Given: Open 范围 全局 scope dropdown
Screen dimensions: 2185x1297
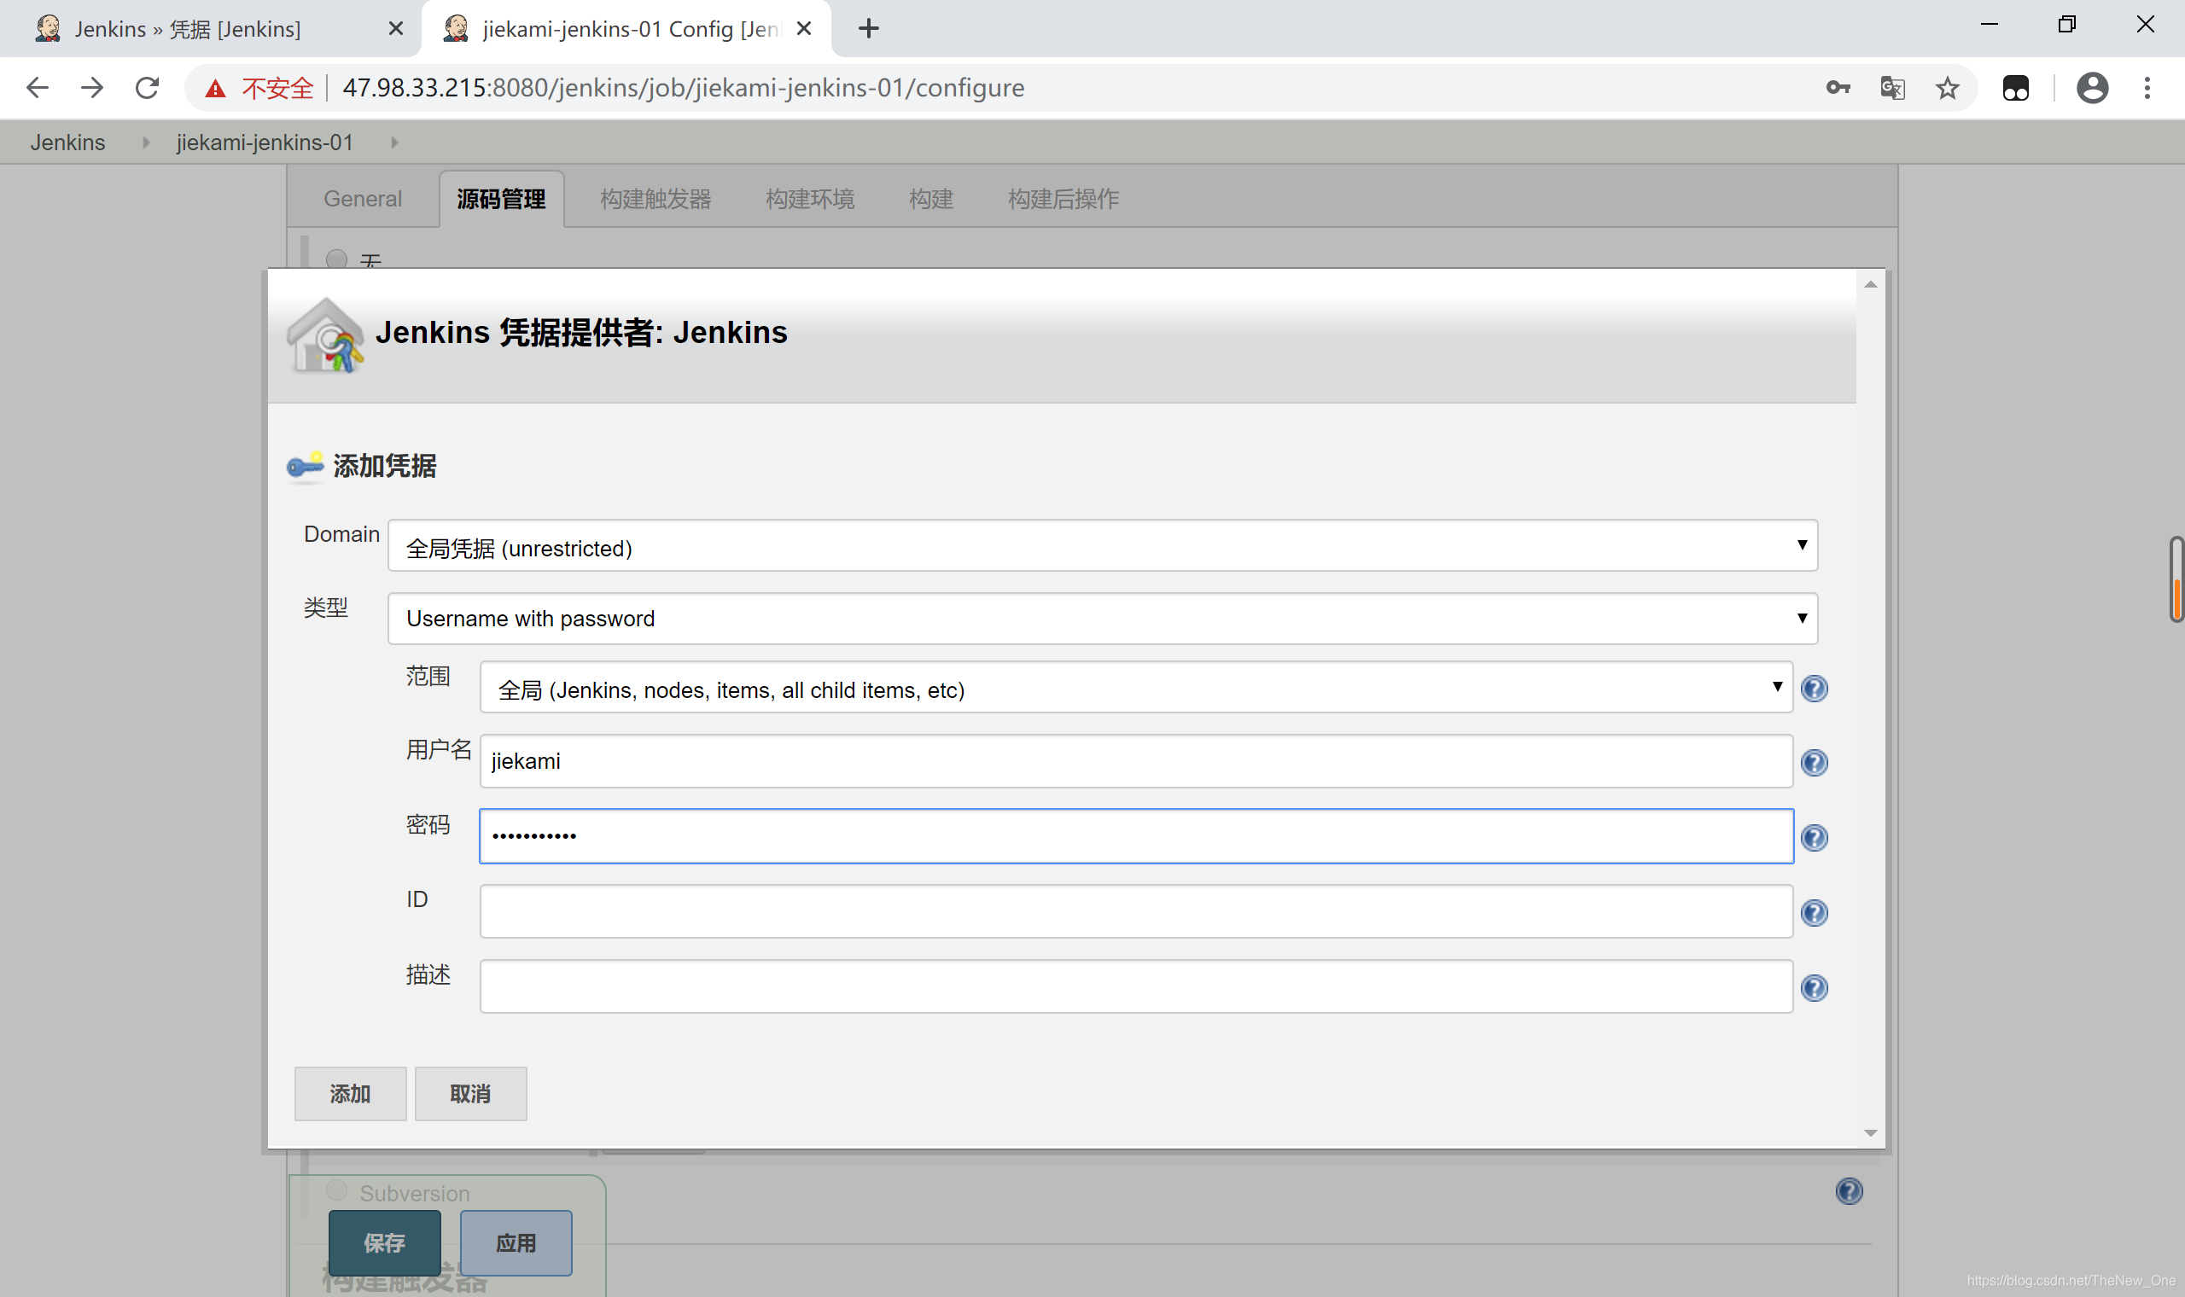Looking at the screenshot, I should pyautogui.click(x=1136, y=688).
